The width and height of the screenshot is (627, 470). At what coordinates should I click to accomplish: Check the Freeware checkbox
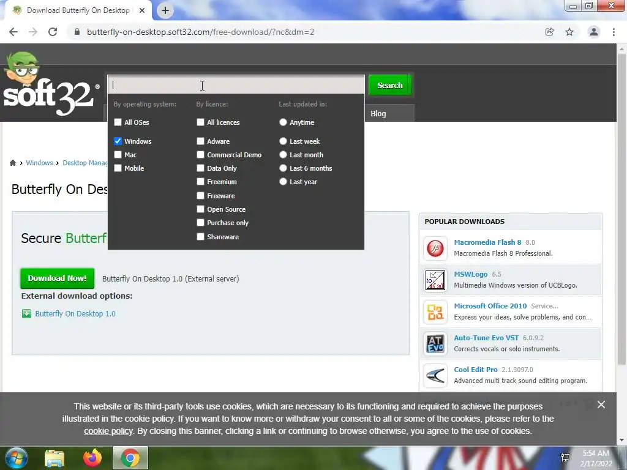tap(200, 196)
